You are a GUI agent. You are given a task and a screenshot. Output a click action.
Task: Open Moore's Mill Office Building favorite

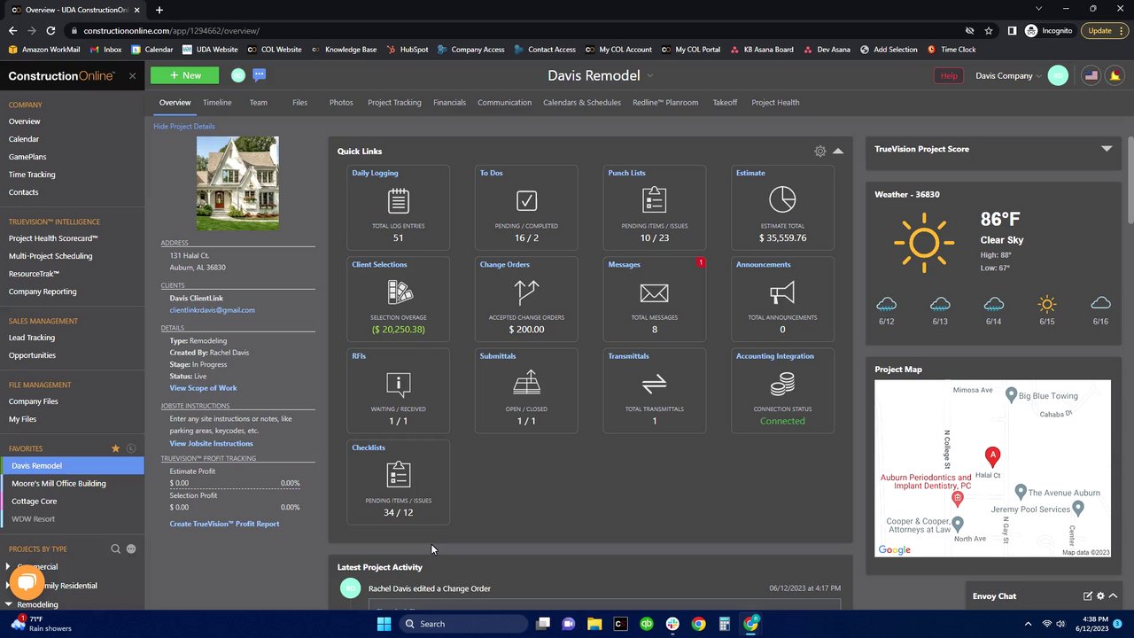click(x=58, y=484)
